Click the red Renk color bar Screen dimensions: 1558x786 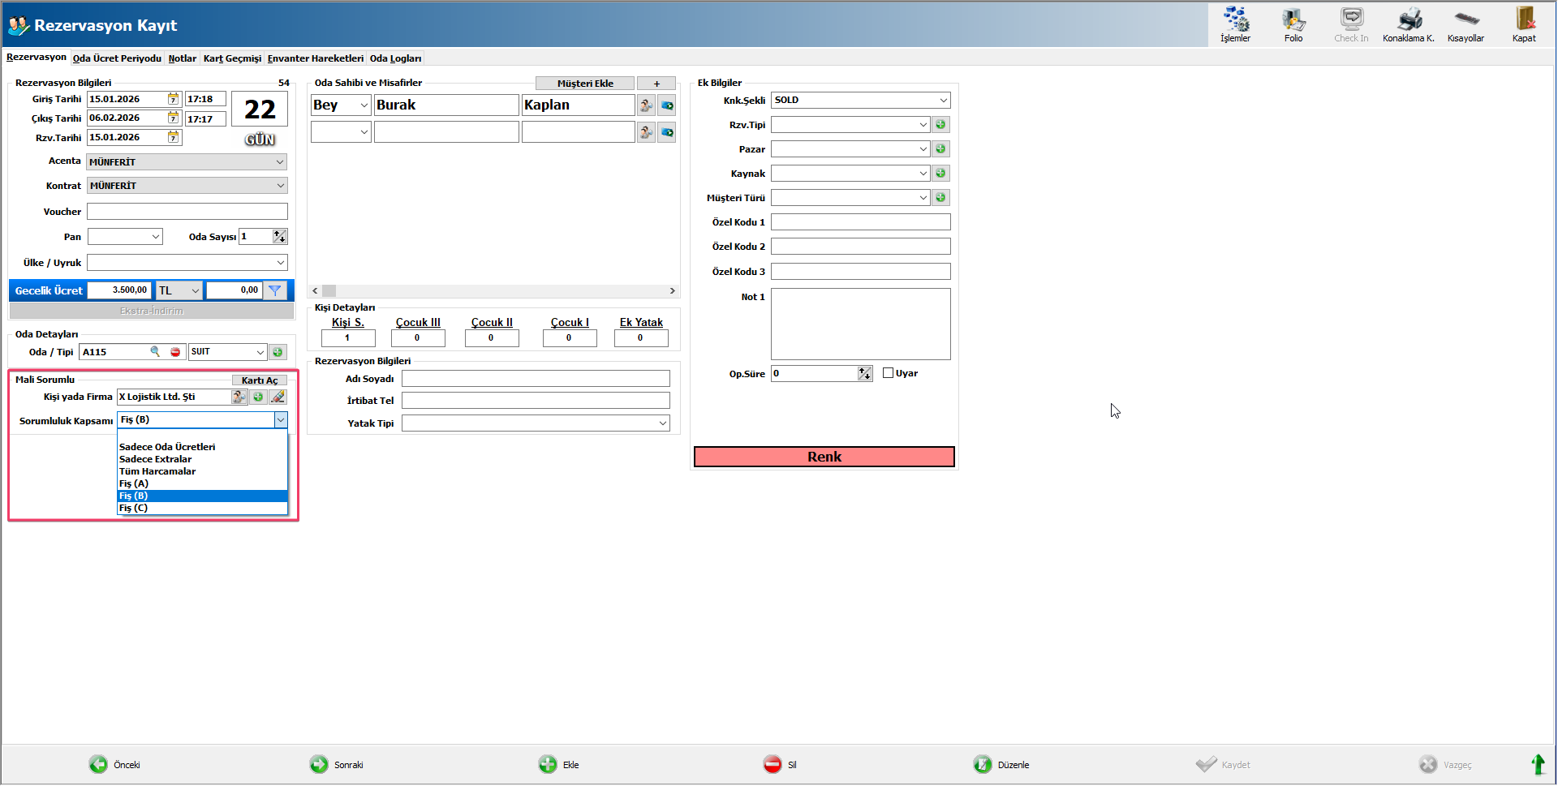824,457
